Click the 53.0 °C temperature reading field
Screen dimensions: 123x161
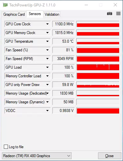pos(64,41)
